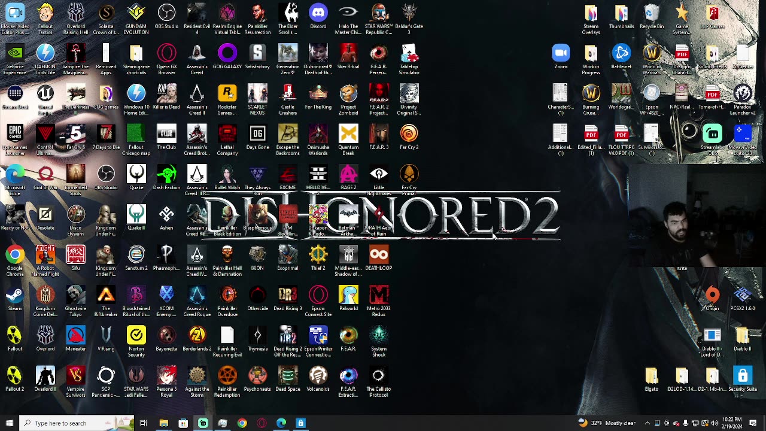Open the Quantum Break shortcut

click(348, 139)
